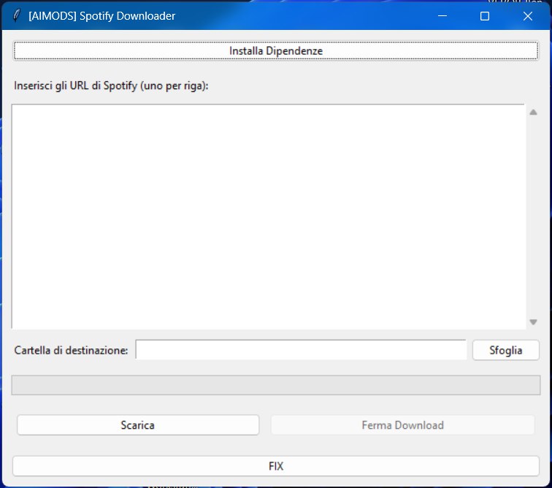Screen dimensions: 552x488
Task: Click empty title bar space left of minimize
Action: point(307,15)
